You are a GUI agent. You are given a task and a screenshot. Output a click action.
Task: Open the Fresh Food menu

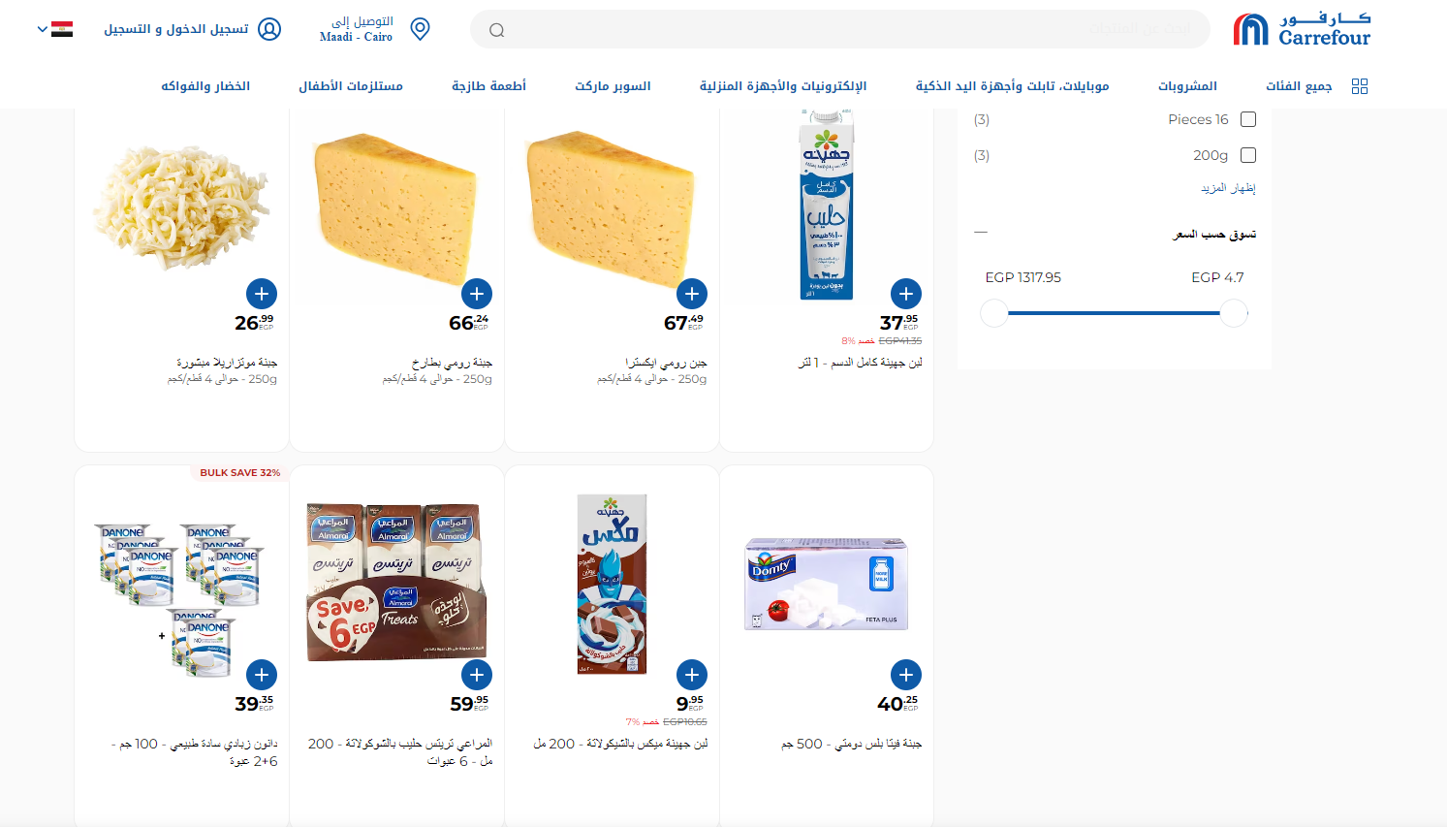488,86
